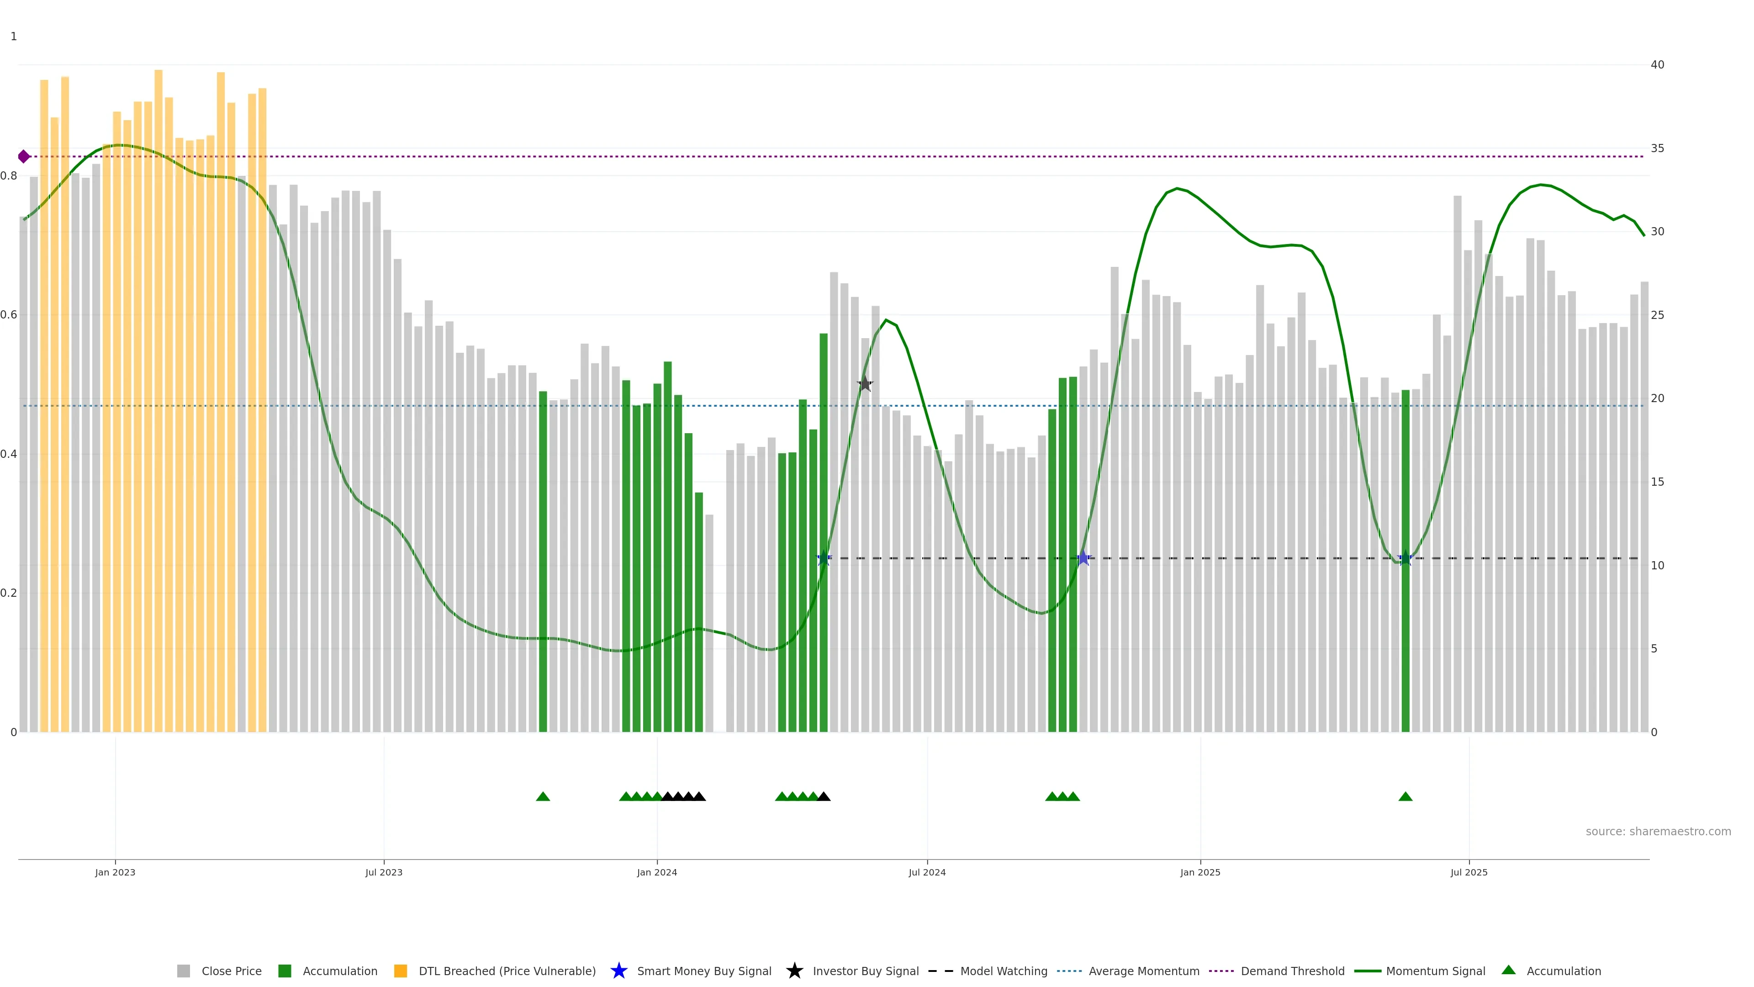Click Demand Threshold legend label
The image size is (1754, 987).
[1292, 971]
